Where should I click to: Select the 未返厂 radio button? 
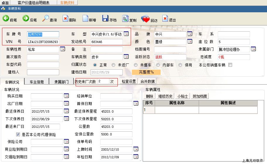113,65
